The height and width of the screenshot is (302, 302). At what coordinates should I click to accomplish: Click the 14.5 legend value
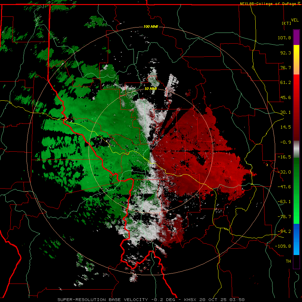(286, 127)
